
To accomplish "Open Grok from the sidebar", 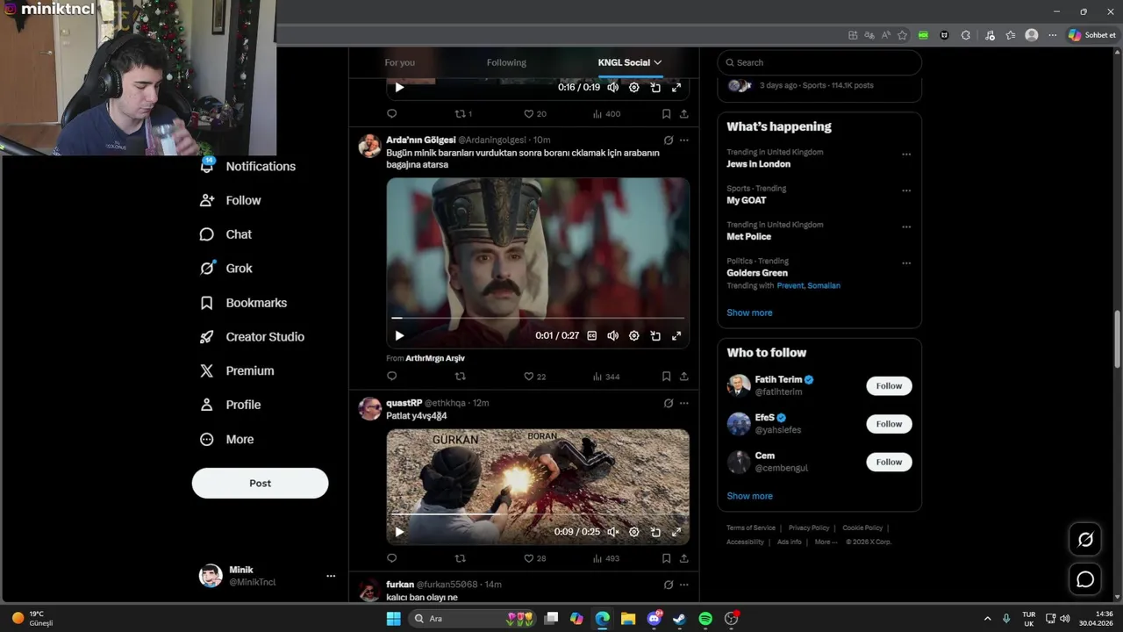I will pyautogui.click(x=226, y=269).
